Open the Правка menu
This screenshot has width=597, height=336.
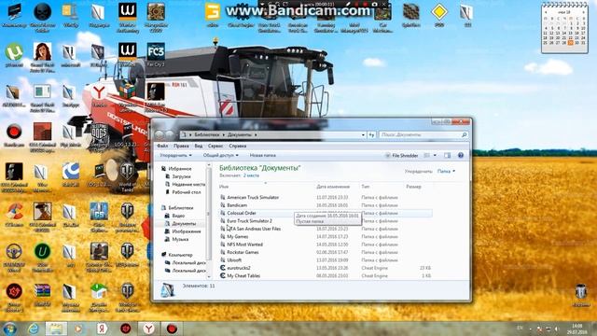click(181, 146)
